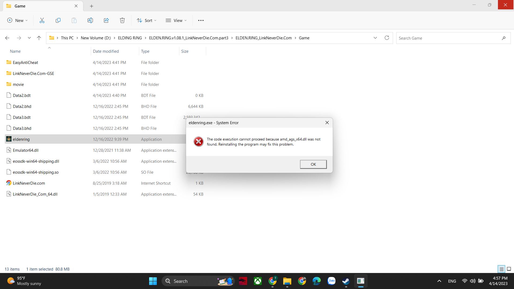Click the Cut scissors icon

coord(42,20)
